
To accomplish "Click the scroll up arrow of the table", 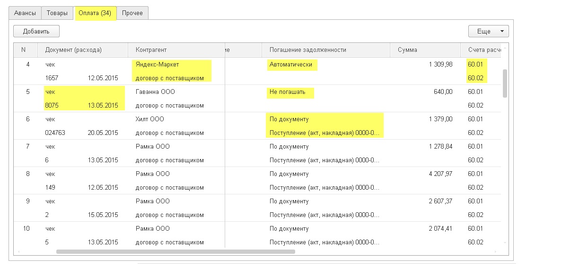I will coord(505,48).
